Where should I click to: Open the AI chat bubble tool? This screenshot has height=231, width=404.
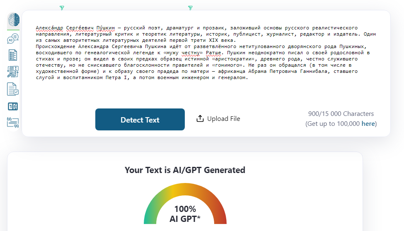click(x=13, y=38)
